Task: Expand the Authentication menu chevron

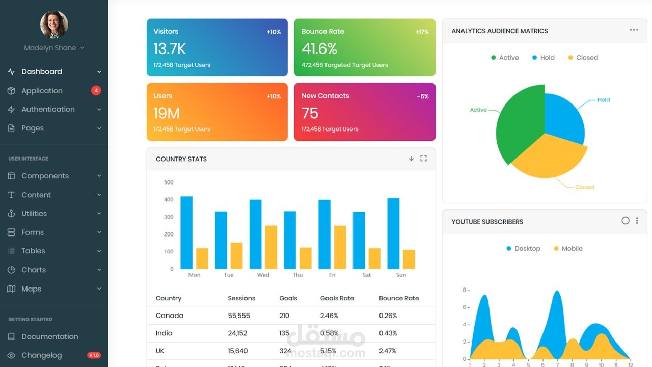Action: point(99,110)
